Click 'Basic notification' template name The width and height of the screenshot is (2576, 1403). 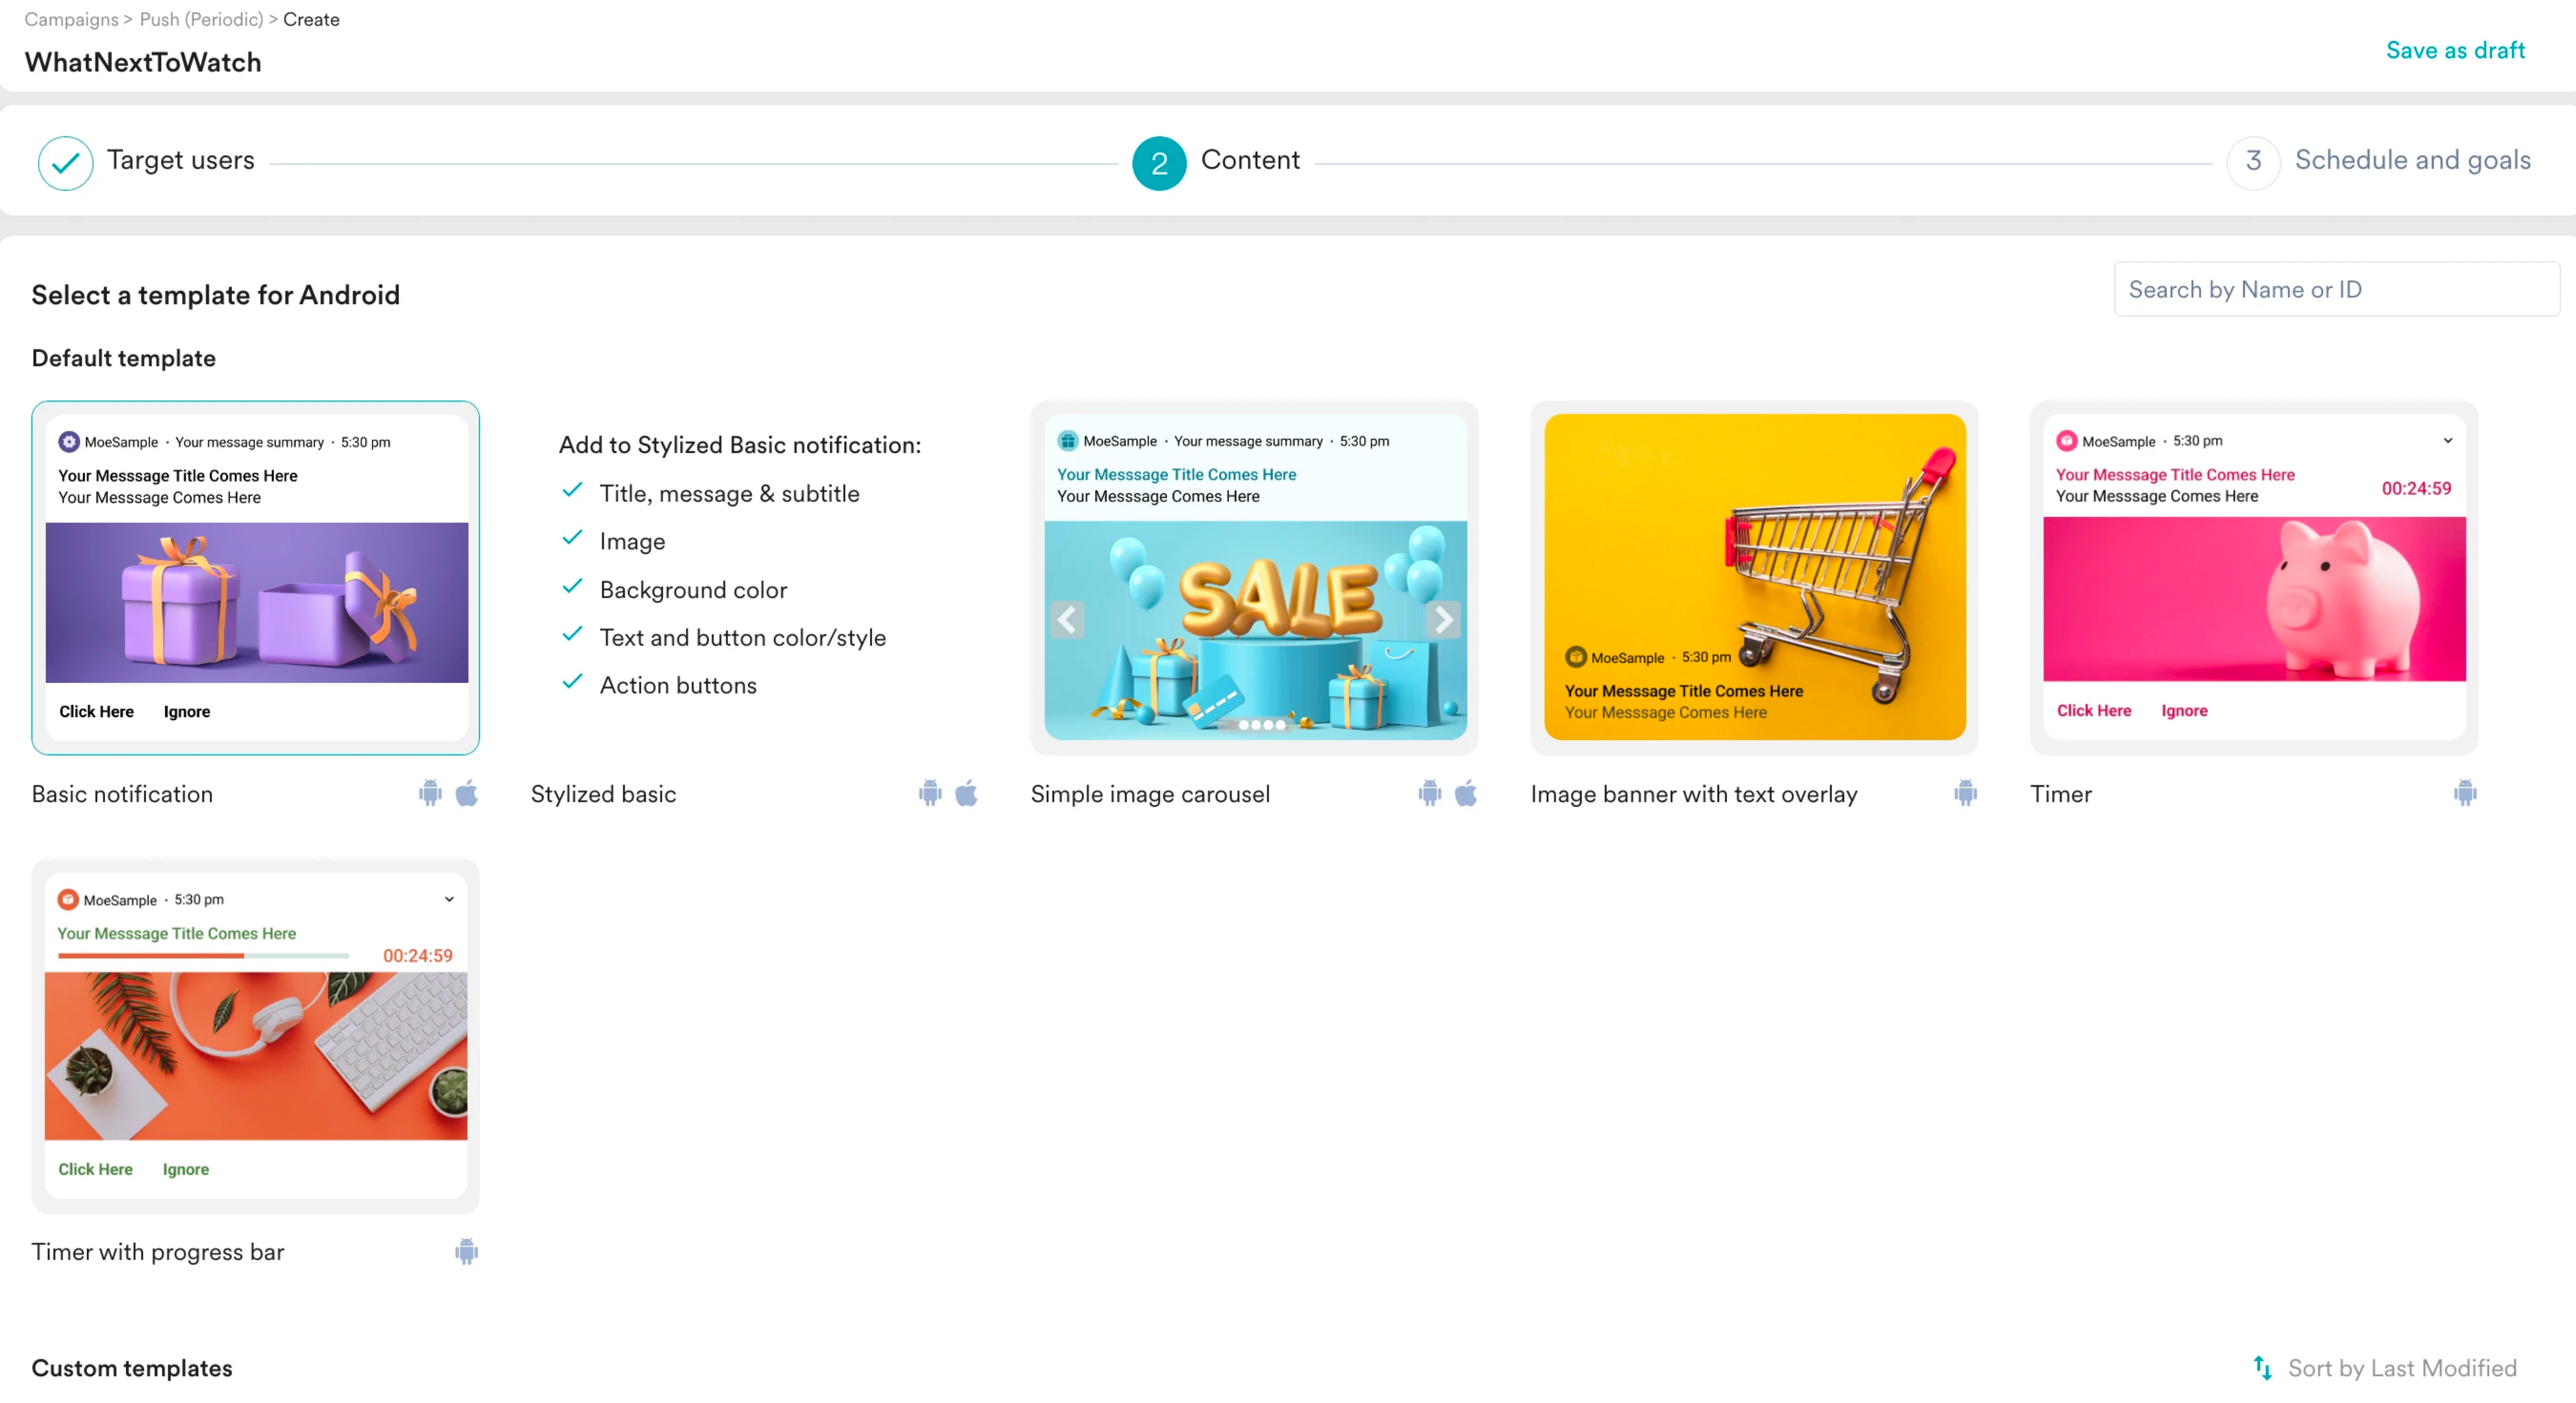122,794
